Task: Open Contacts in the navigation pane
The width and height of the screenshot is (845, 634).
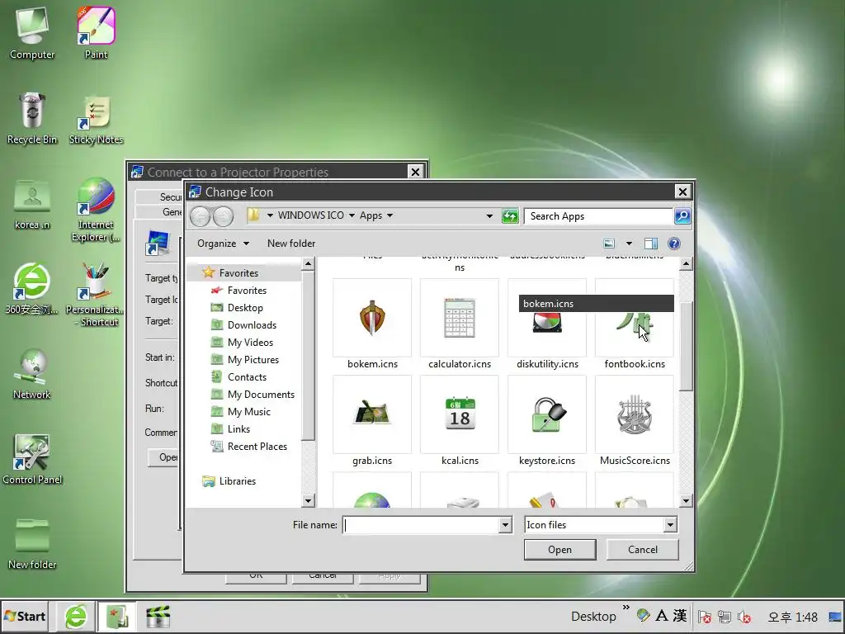Action: (238, 376)
